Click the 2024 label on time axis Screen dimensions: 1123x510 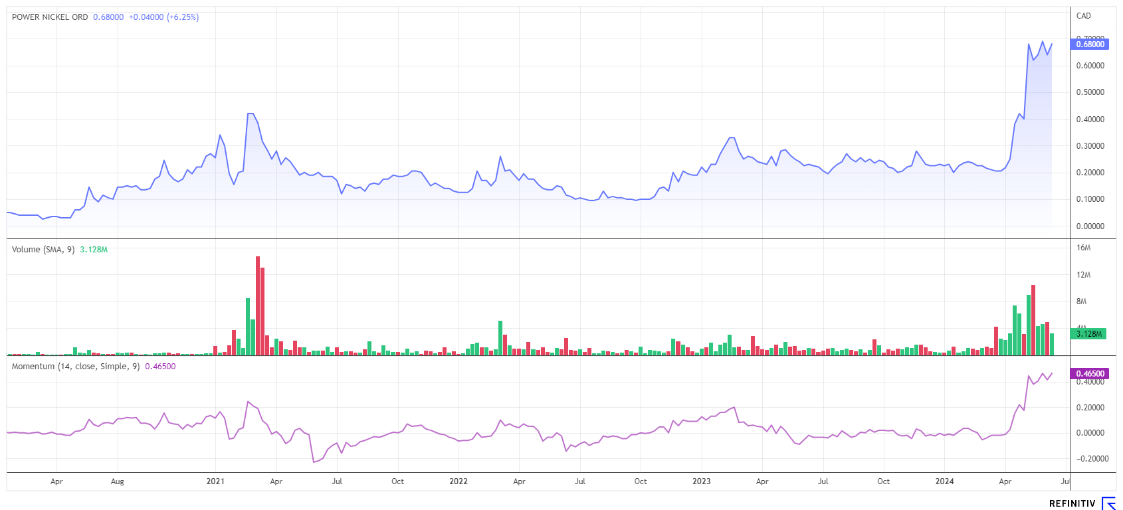(944, 481)
